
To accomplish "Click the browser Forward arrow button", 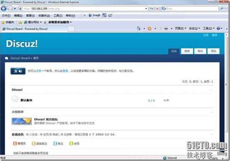I will coord(10,8).
